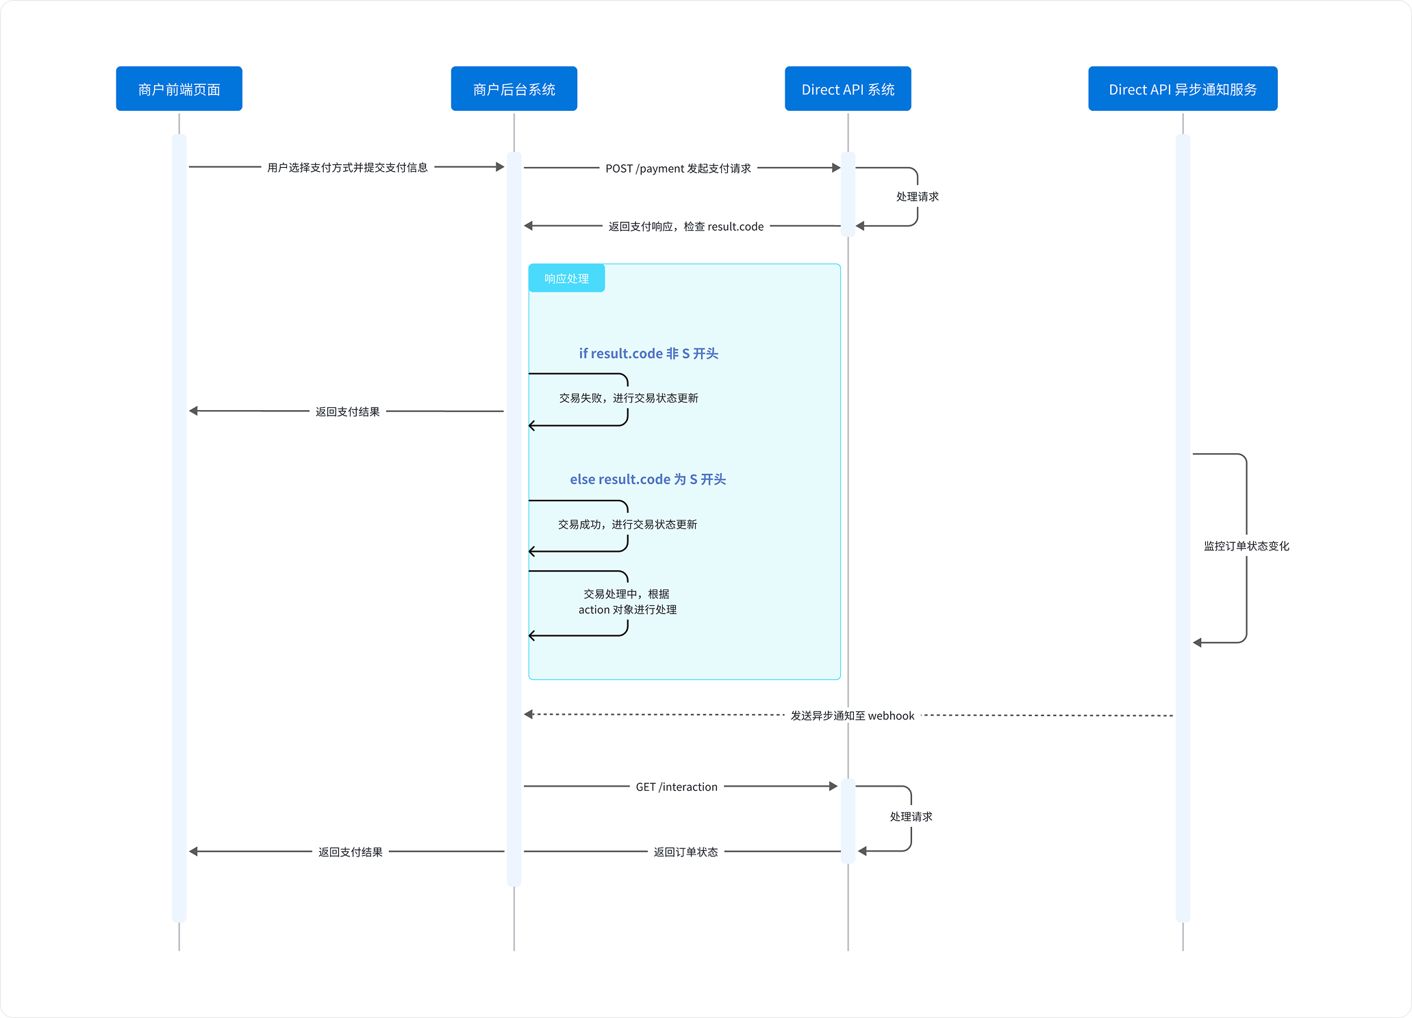
Task: Click the 发送异步通知至 webhook dashed message label
Action: (852, 715)
